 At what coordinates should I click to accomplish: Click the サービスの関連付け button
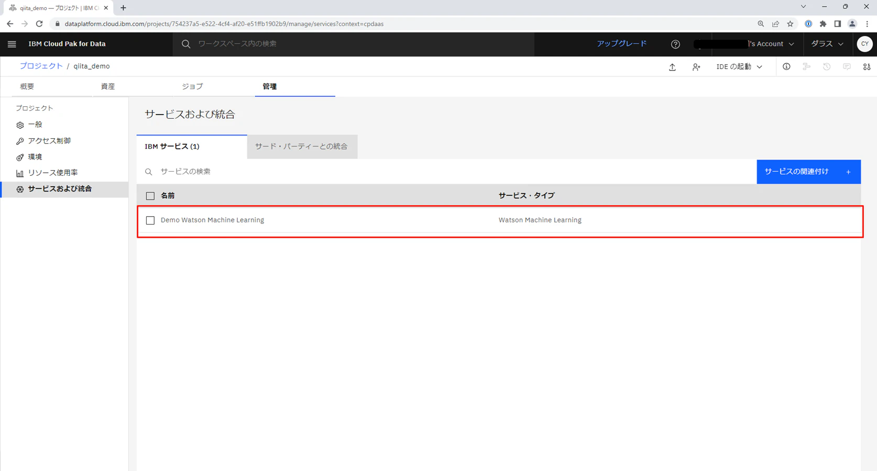(x=808, y=172)
